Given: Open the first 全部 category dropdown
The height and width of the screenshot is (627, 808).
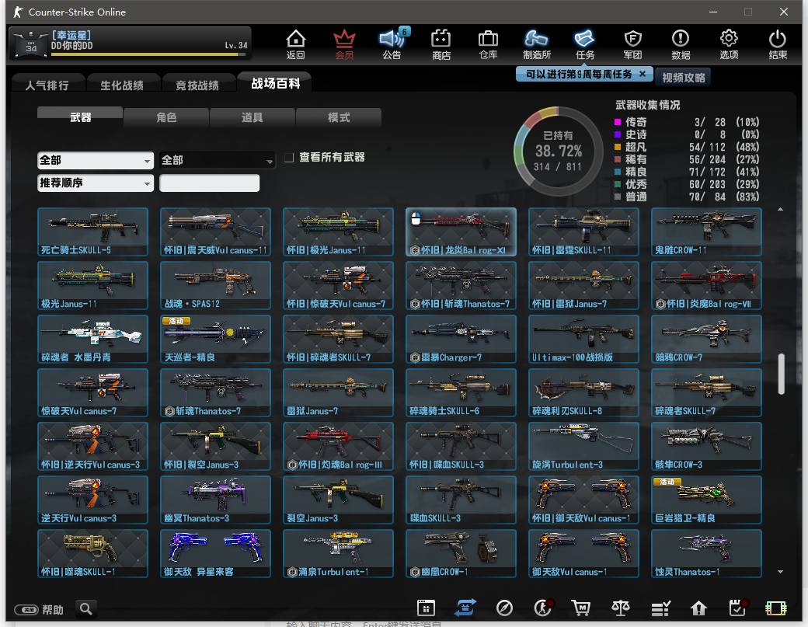Looking at the screenshot, I should (96, 160).
